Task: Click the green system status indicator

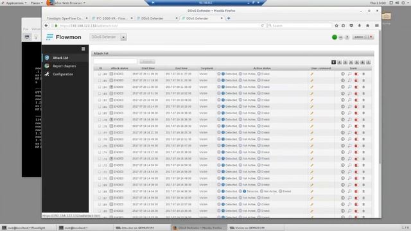Action: pos(335,37)
